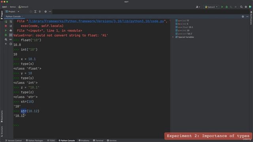
Task: Open Search Everywhere magnifier
Action: pyautogui.click(x=241, y=7)
